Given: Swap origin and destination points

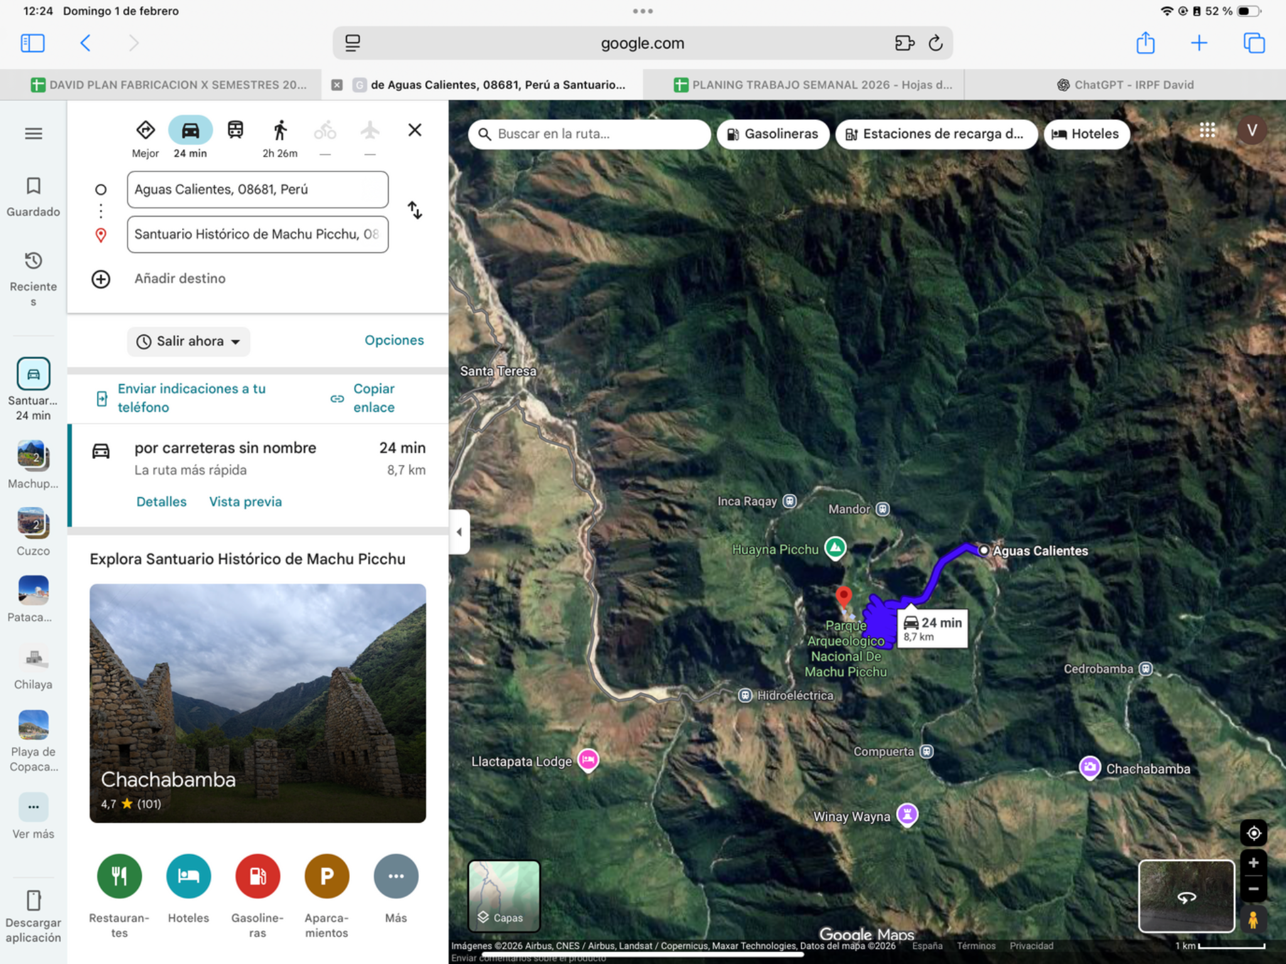Looking at the screenshot, I should point(414,210).
